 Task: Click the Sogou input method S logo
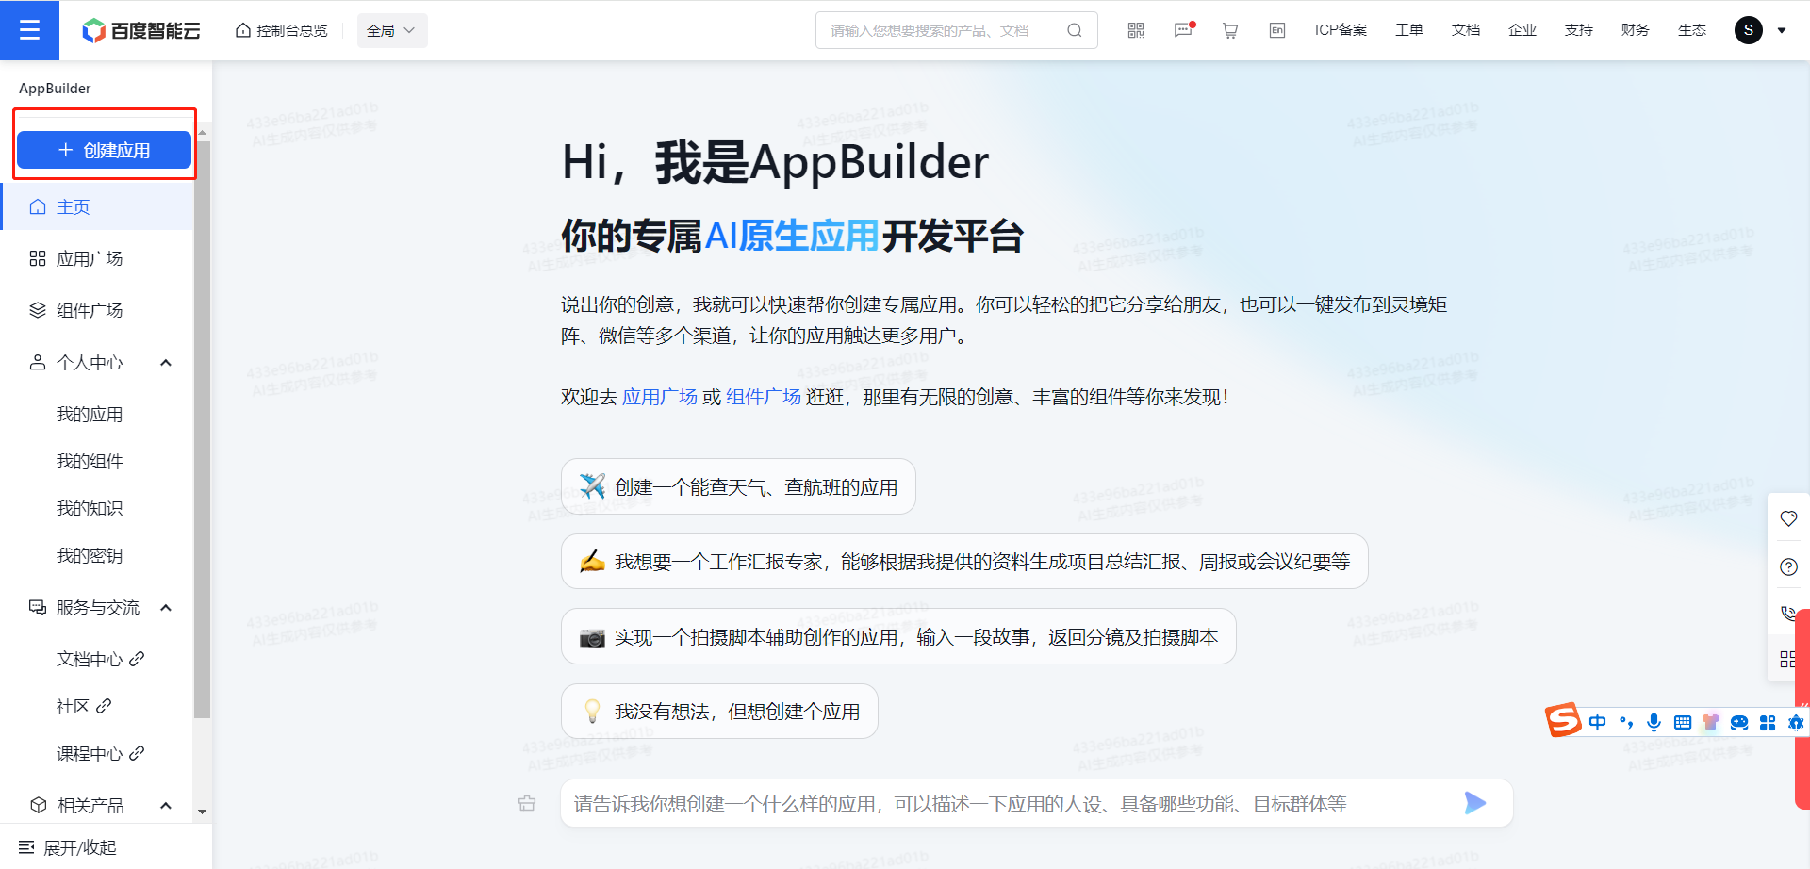[x=1563, y=721]
